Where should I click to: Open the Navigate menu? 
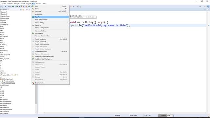click(17, 4)
